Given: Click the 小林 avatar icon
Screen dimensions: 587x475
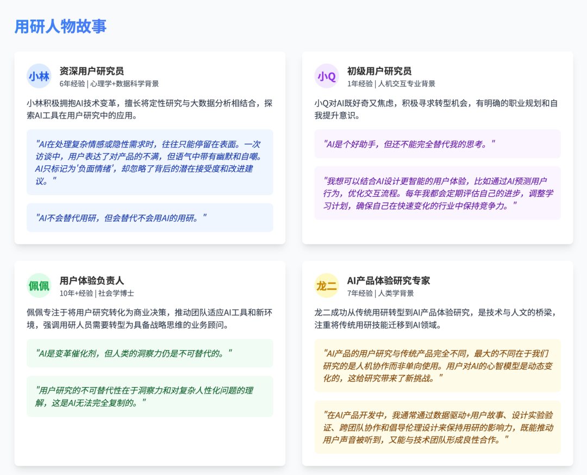Looking at the screenshot, I should click(39, 76).
